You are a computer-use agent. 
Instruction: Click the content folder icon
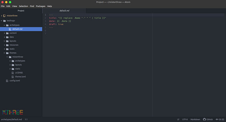coord(7,33)
